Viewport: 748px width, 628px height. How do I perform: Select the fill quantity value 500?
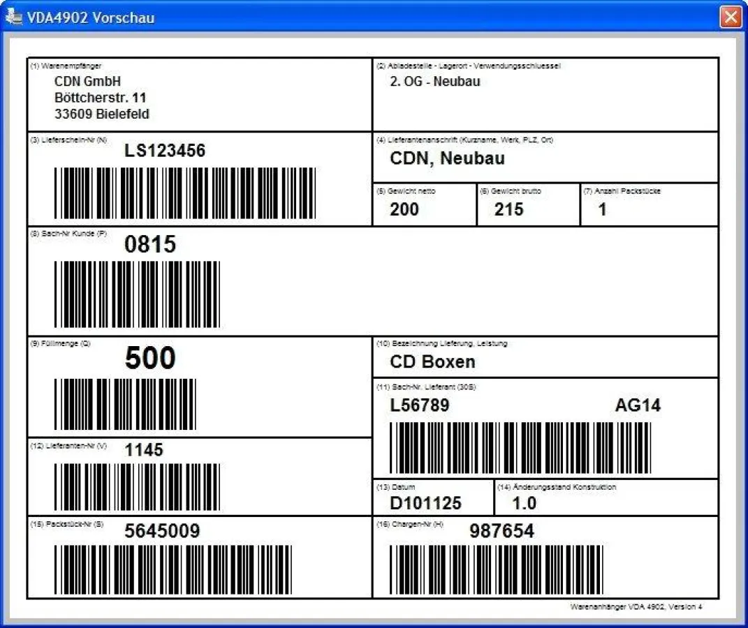coord(149,358)
